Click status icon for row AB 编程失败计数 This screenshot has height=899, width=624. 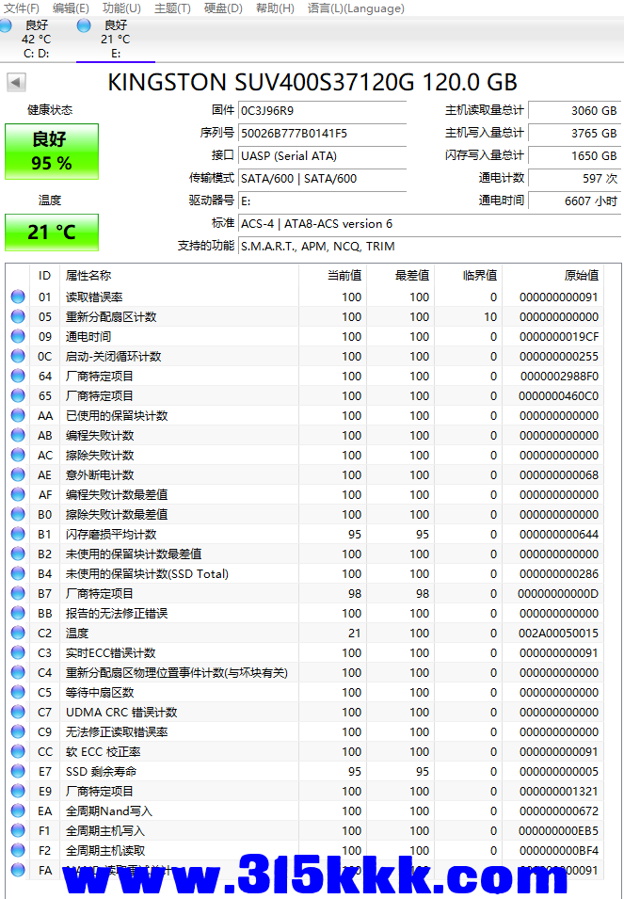[x=18, y=435]
